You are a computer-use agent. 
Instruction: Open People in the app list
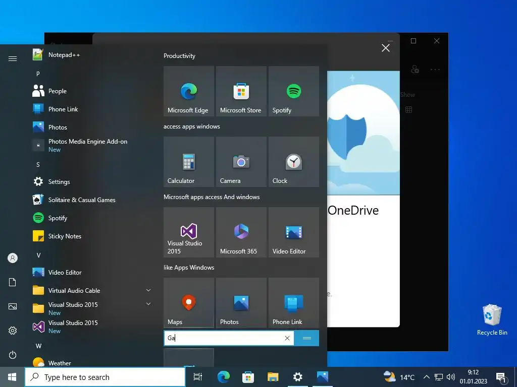(x=92, y=91)
